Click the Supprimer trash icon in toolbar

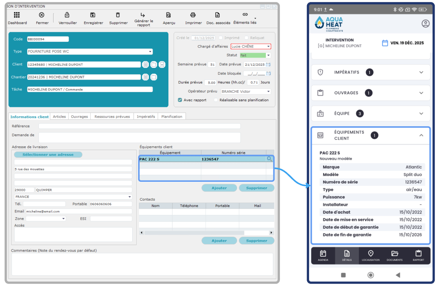click(118, 15)
